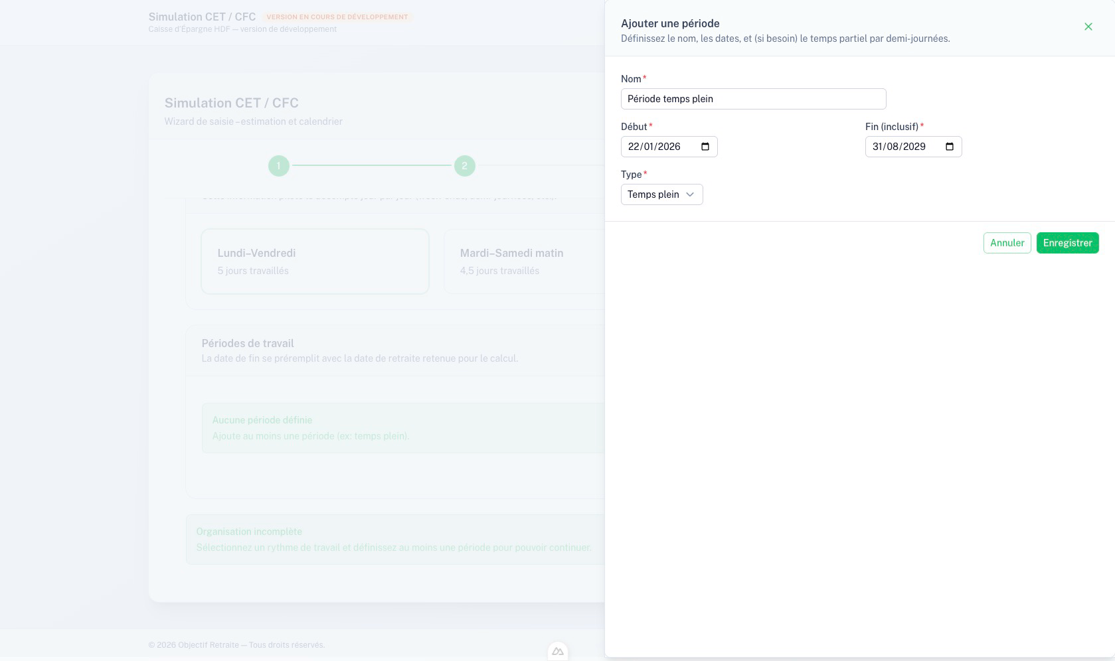
Task: Click the Nom text field
Action: click(x=753, y=99)
